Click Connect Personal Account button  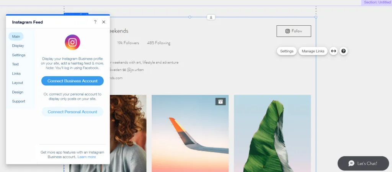coord(72,112)
